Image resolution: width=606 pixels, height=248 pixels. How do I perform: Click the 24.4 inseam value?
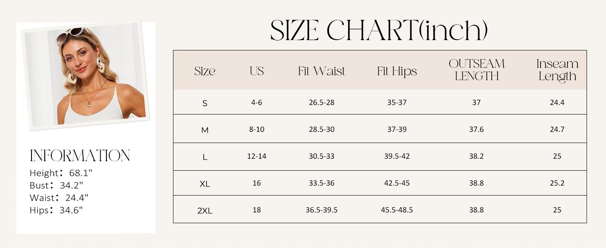point(557,103)
